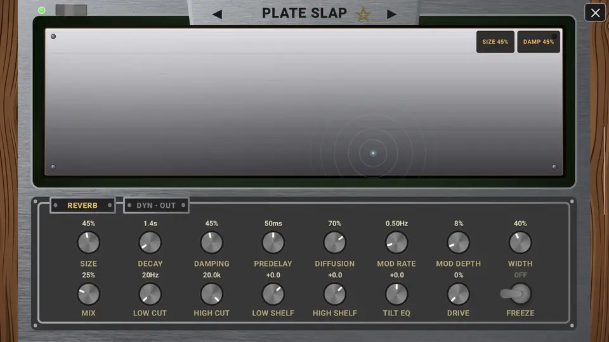Favorite the Plate Slap preset star

[363, 15]
